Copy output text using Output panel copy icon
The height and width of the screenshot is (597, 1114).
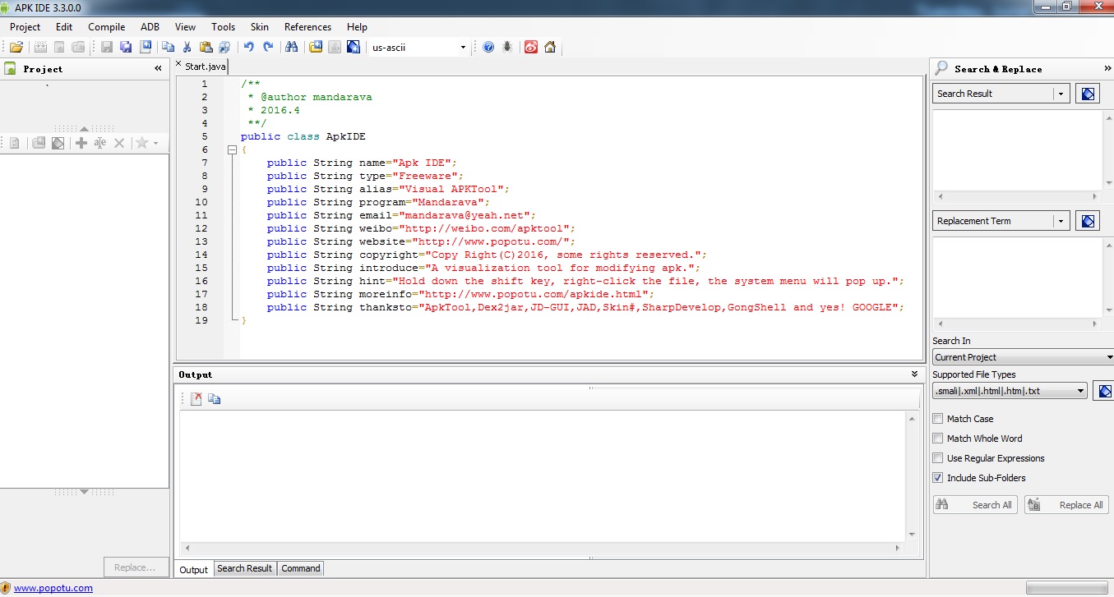click(x=215, y=399)
